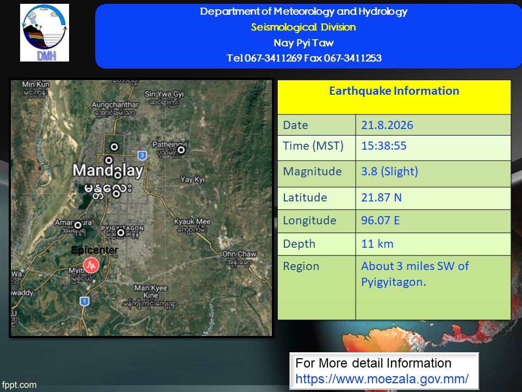Click the route 1 highway shield on map
This screenshot has width=522, height=392.
click(85, 301)
